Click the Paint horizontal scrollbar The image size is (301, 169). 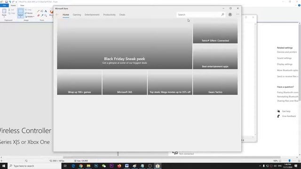(x=172, y=157)
